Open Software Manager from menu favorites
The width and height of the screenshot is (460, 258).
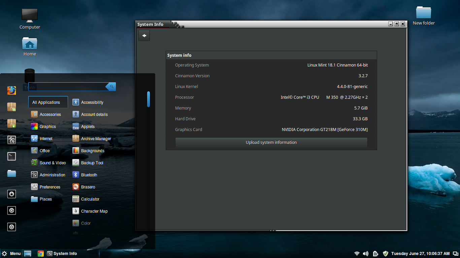pyautogui.click(x=12, y=107)
